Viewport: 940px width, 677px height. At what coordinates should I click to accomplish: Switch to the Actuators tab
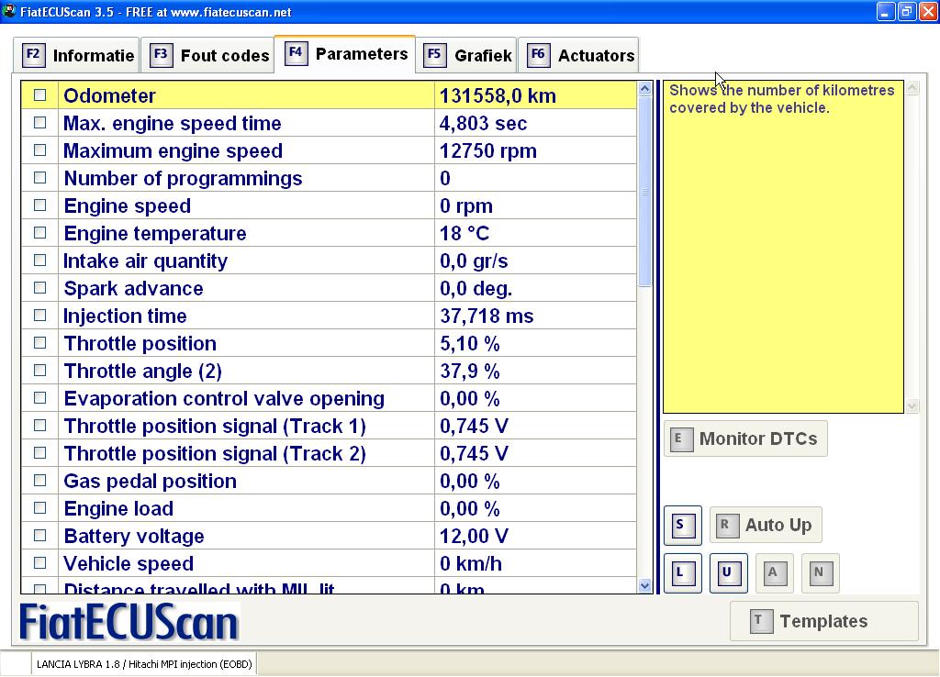click(x=578, y=56)
